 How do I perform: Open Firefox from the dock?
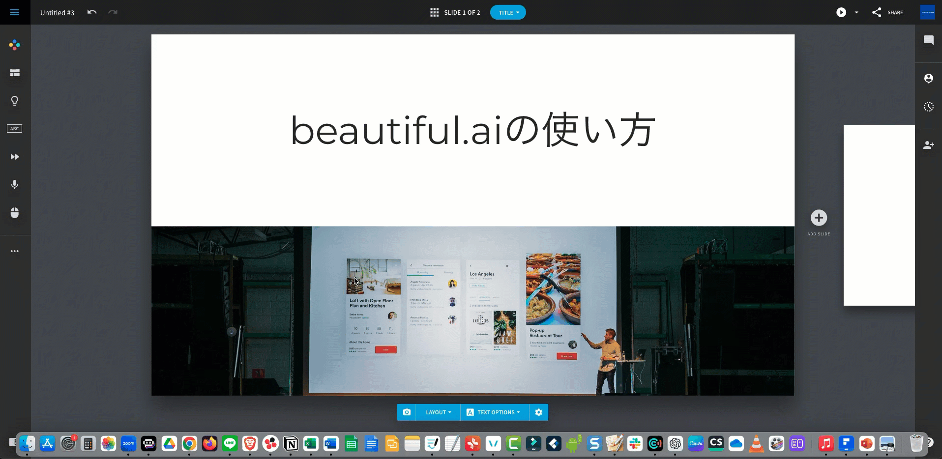point(209,444)
